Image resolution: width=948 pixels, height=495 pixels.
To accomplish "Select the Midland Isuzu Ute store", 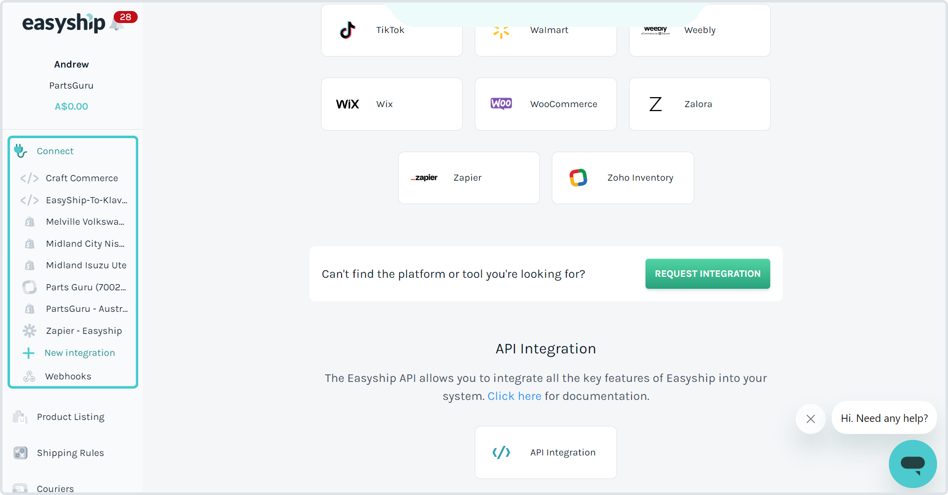I will pos(86,265).
